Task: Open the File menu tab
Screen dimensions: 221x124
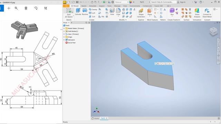Action: 66,6
